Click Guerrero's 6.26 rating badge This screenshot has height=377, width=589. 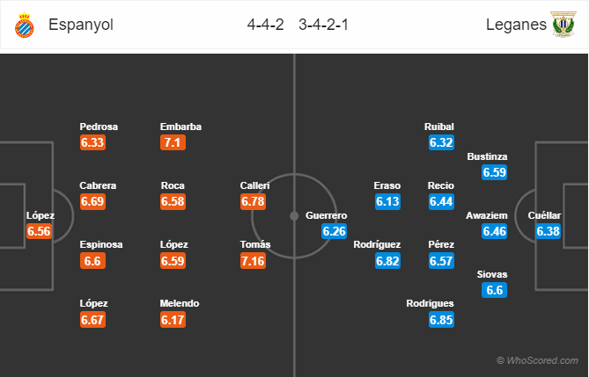coord(334,231)
